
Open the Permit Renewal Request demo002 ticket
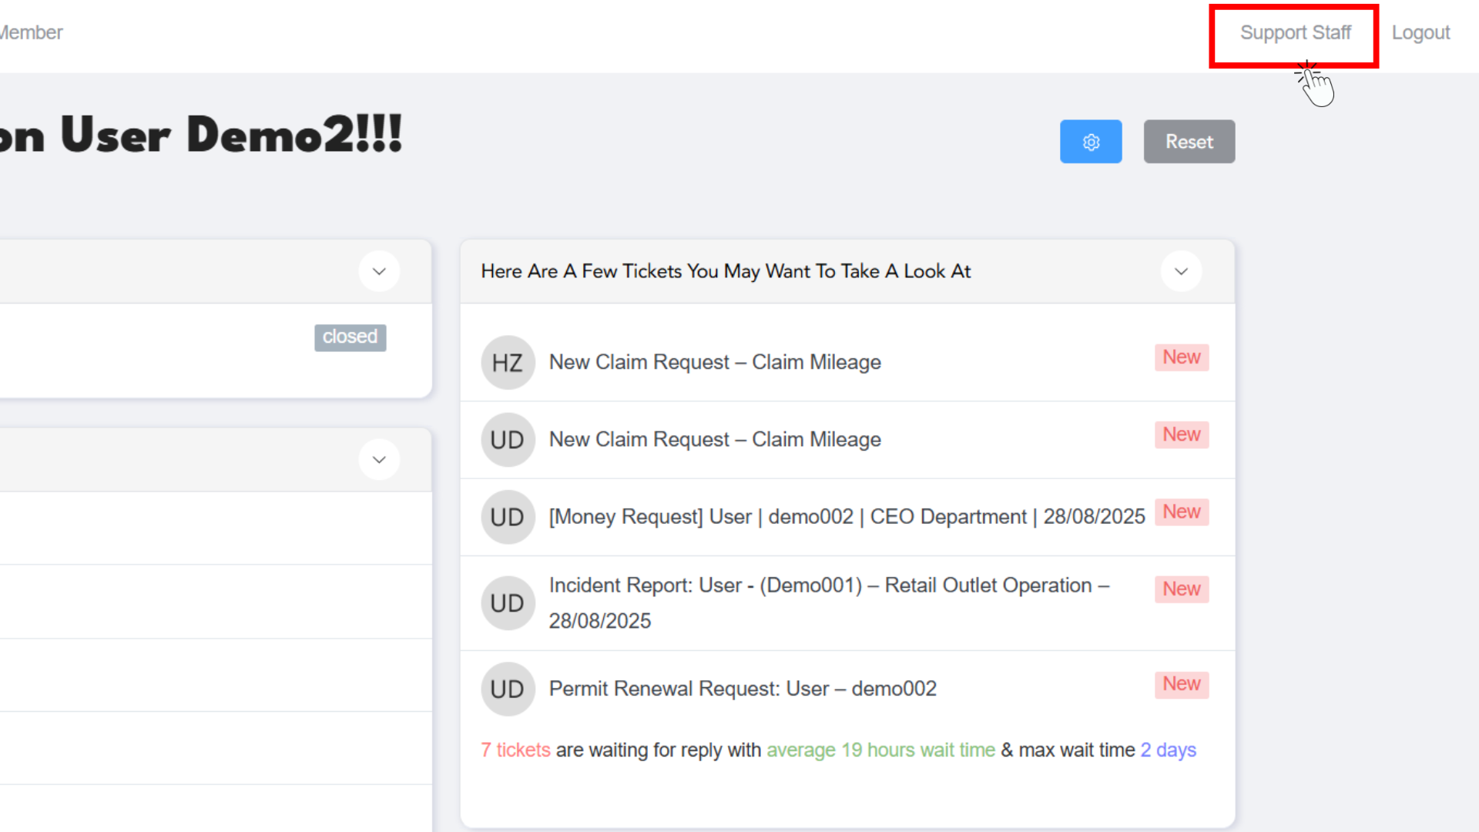click(742, 689)
